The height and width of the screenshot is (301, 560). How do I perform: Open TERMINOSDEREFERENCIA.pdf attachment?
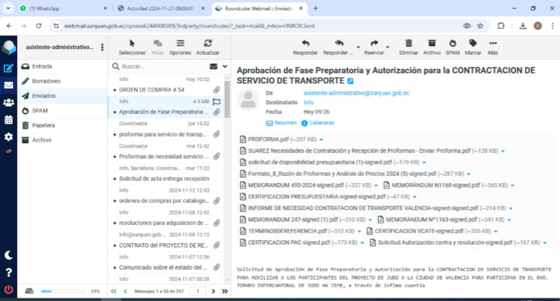287,231
